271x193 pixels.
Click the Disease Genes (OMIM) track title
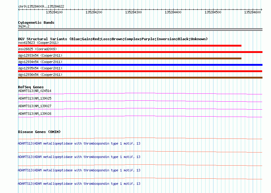[39, 132]
